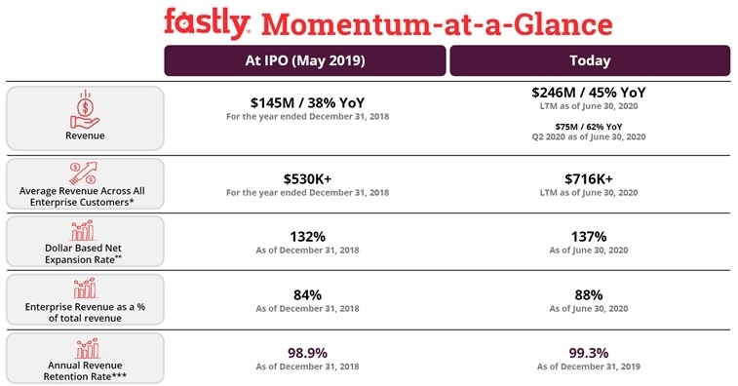Click the Enterprise Revenue bar chart icon
The image size is (738, 386).
pos(85,289)
